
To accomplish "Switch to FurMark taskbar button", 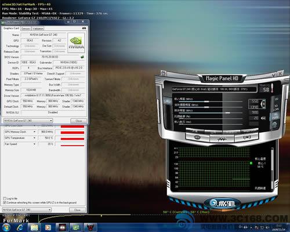I will click(x=62, y=227).
